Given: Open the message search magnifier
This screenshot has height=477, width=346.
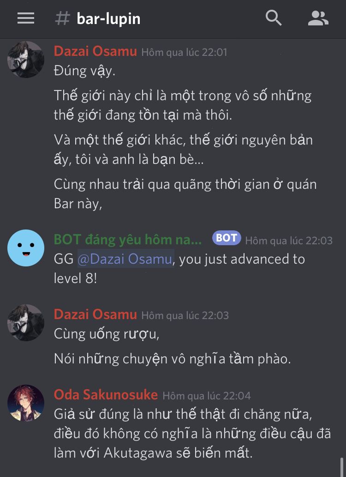Looking at the screenshot, I should point(273,18).
